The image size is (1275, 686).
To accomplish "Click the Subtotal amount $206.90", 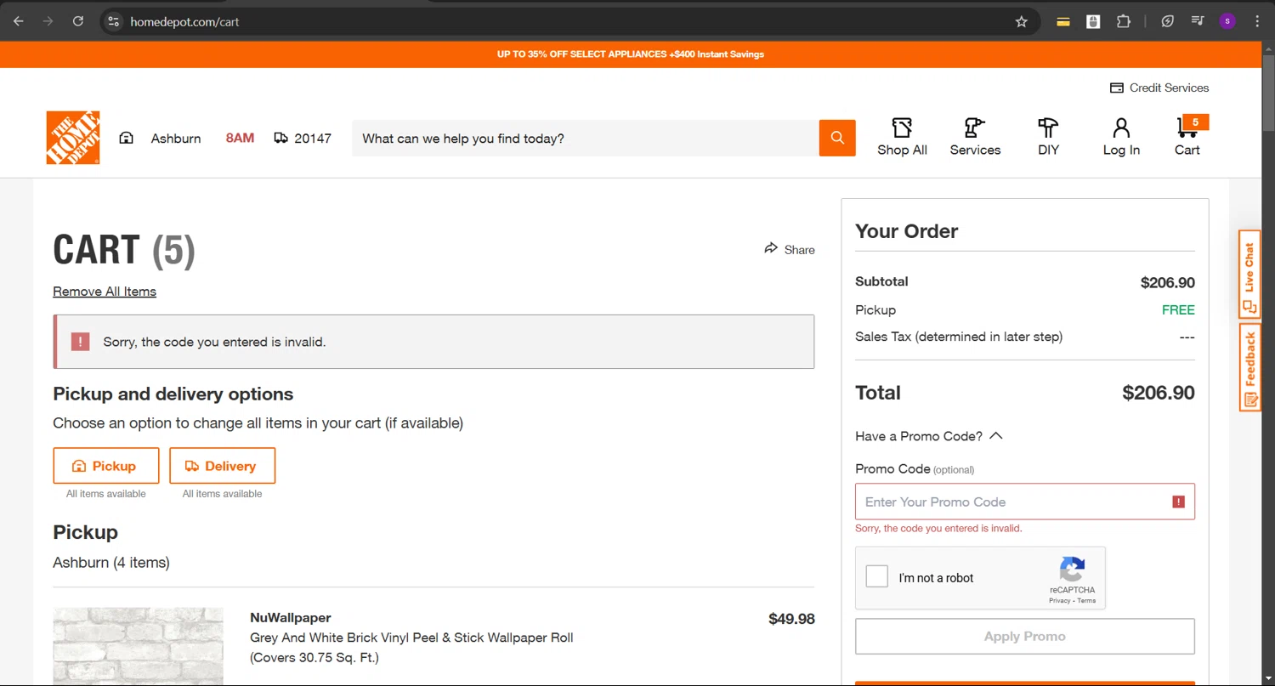I will point(1167,282).
